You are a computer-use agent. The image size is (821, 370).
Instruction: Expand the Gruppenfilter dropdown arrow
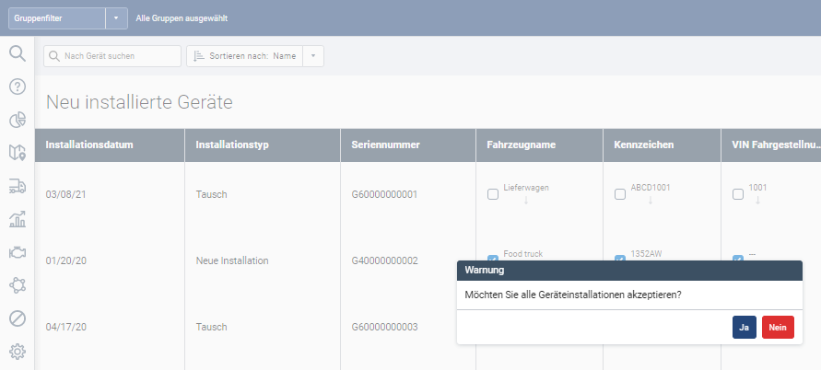(x=116, y=17)
